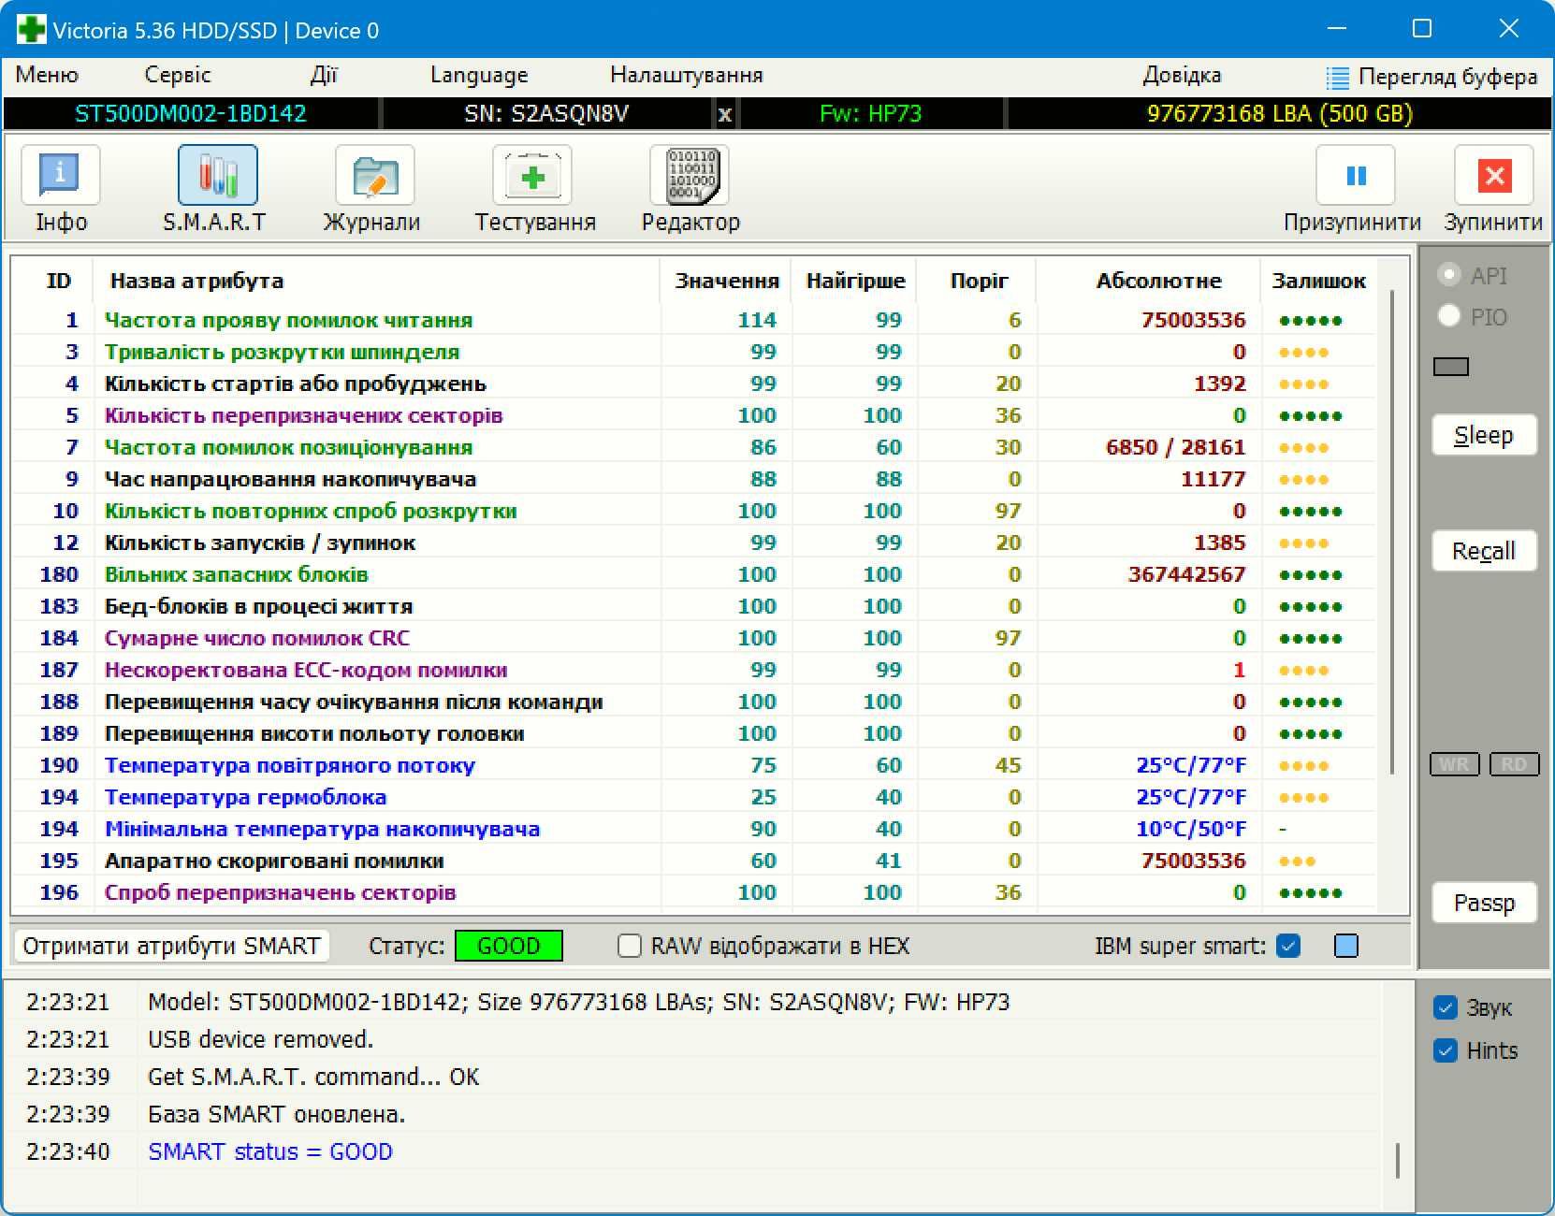Toggle the IBM super smart checkbox
The image size is (1555, 1216).
pos(1288,946)
